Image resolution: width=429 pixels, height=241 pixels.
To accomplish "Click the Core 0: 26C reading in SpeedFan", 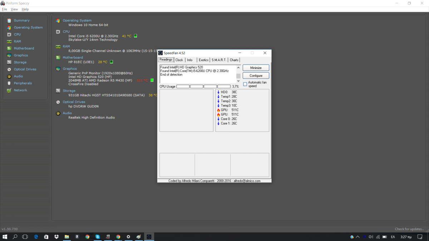I will point(227,119).
